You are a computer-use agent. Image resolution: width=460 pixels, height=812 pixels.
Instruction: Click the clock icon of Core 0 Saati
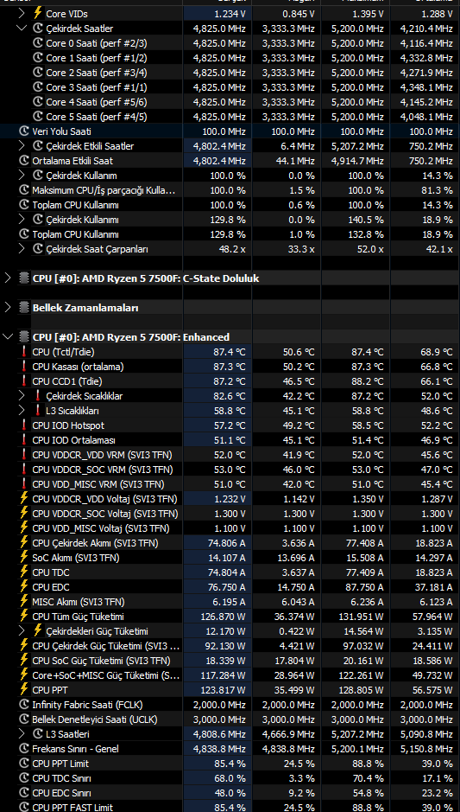click(38, 42)
